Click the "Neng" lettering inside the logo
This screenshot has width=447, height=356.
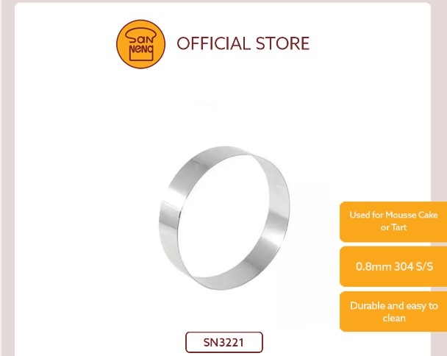[141, 49]
